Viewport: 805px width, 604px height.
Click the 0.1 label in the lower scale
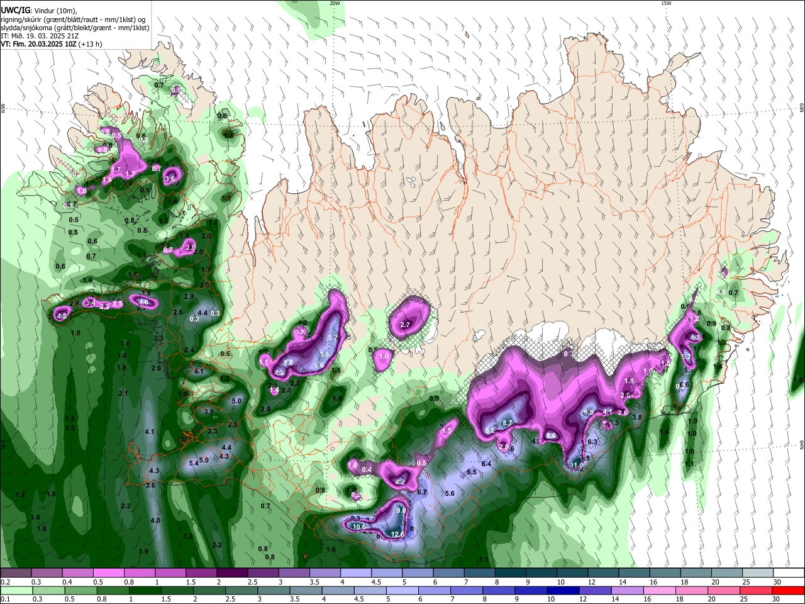tap(6, 600)
